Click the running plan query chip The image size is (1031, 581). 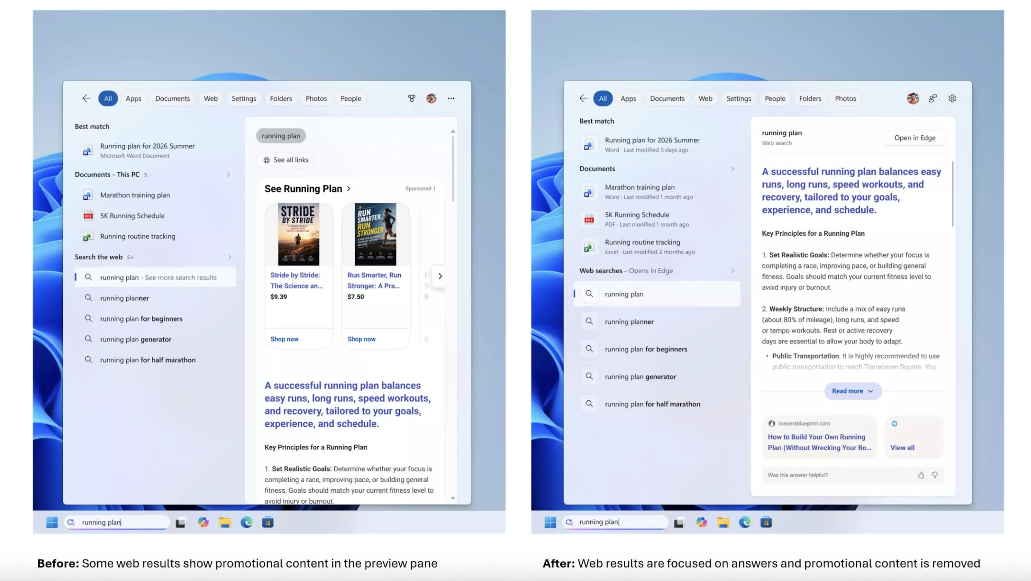tap(281, 136)
